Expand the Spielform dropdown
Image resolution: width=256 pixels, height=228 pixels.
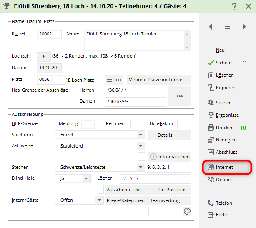tap(141, 135)
